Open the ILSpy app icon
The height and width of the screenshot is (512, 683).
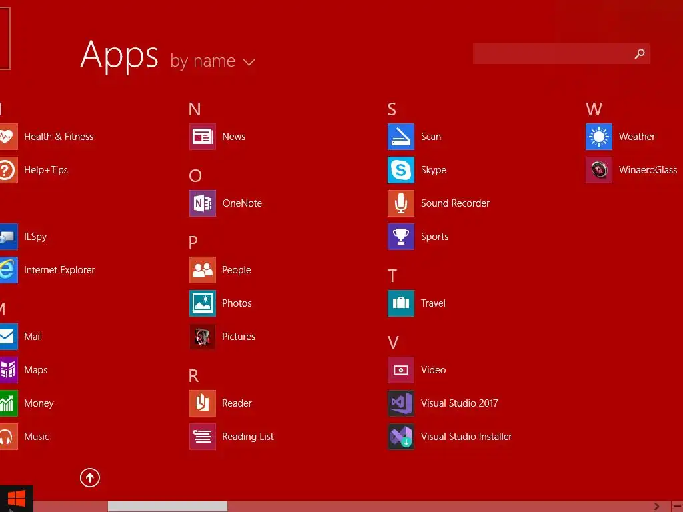click(9, 237)
